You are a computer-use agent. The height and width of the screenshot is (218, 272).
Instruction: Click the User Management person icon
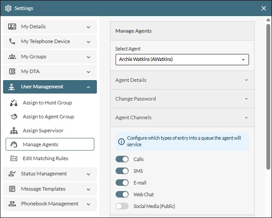12,87
